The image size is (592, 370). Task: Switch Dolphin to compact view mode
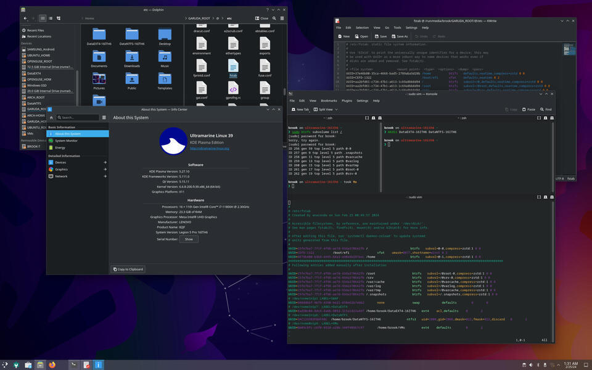click(x=51, y=18)
